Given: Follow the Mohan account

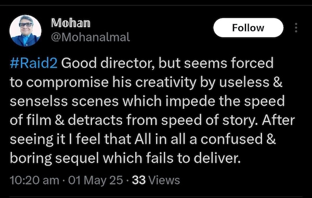Looking at the screenshot, I should coord(248,27).
